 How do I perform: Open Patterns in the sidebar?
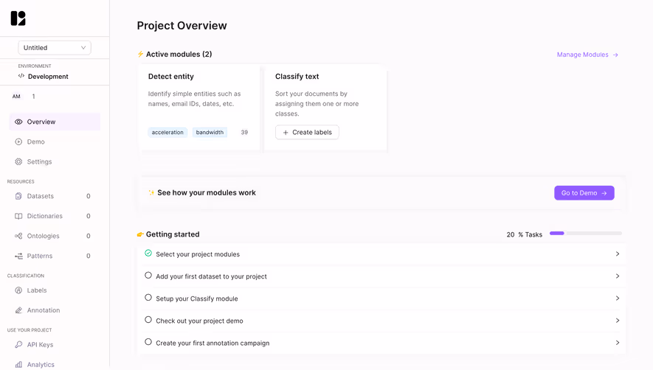tap(55, 256)
